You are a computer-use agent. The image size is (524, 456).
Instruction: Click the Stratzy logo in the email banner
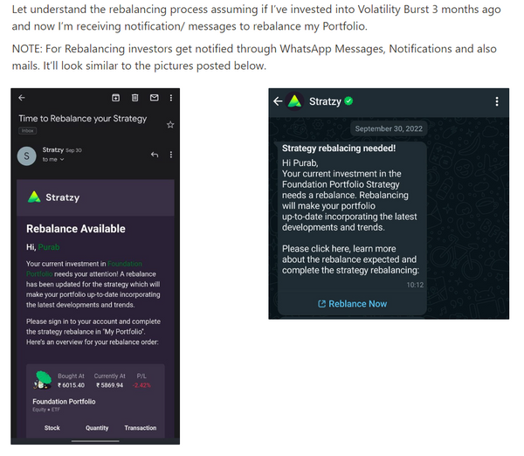click(x=34, y=197)
